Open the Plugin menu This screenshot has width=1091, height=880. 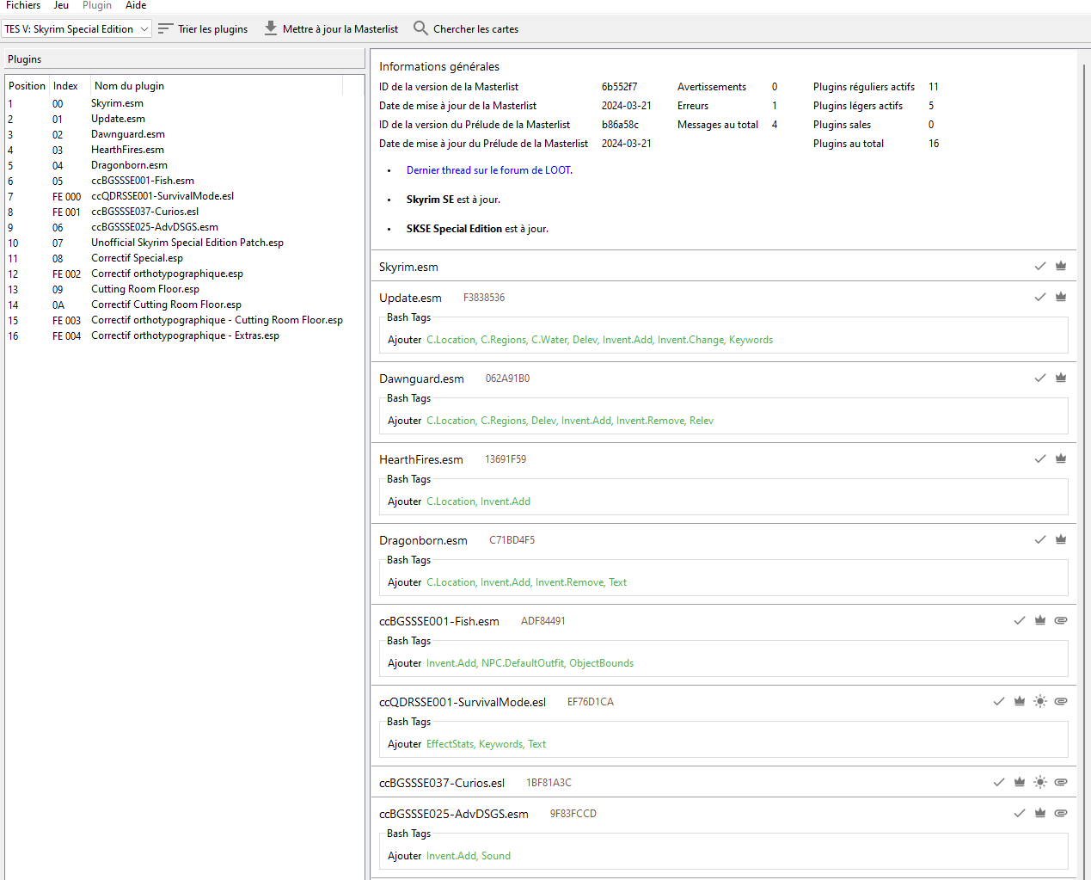pyautogui.click(x=97, y=5)
